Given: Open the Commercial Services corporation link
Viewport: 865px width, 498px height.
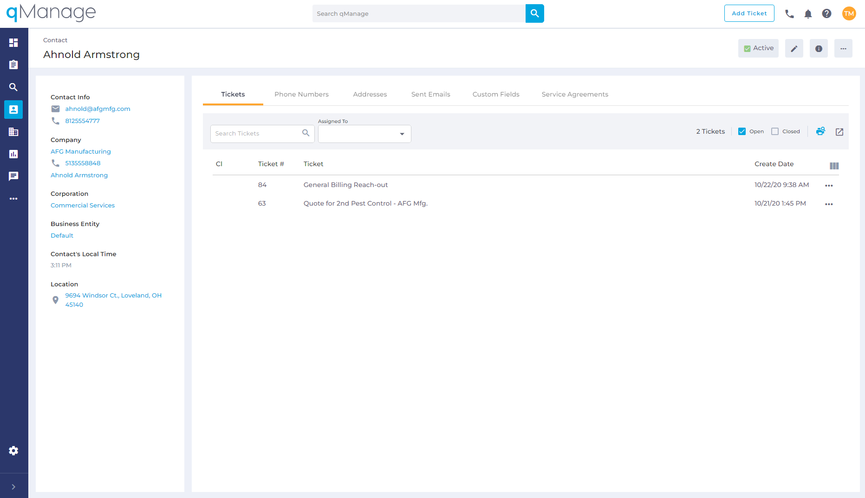Looking at the screenshot, I should pyautogui.click(x=83, y=206).
